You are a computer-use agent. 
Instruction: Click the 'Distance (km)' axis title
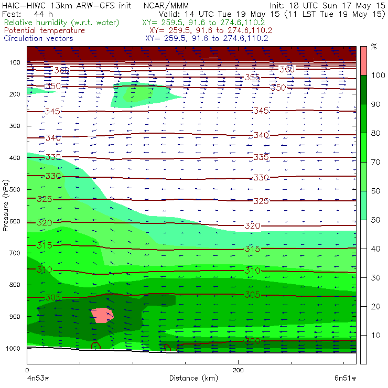pos(194,378)
